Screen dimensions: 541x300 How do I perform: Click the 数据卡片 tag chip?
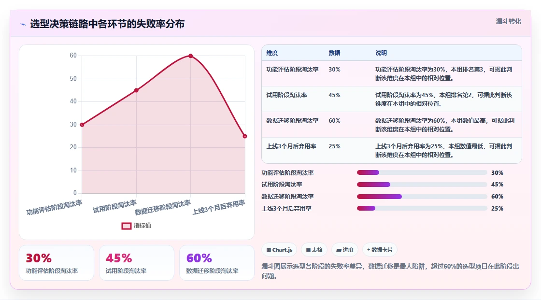click(380, 250)
